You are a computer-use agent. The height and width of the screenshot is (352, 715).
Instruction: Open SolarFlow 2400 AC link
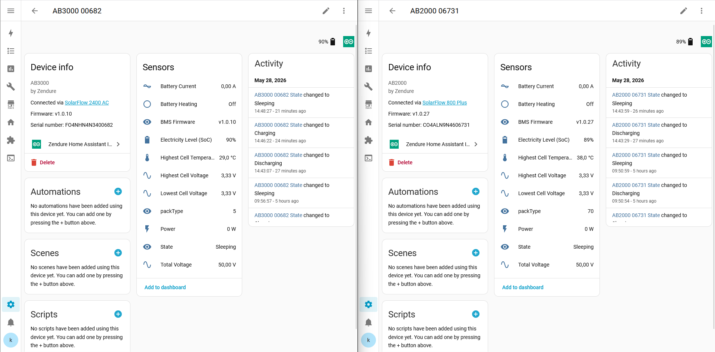click(x=87, y=103)
